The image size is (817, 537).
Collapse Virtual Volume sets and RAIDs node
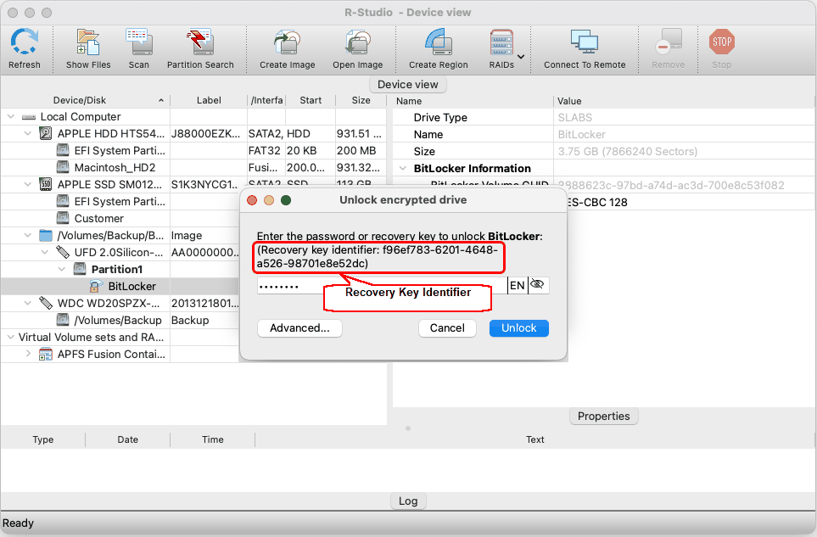click(11, 337)
